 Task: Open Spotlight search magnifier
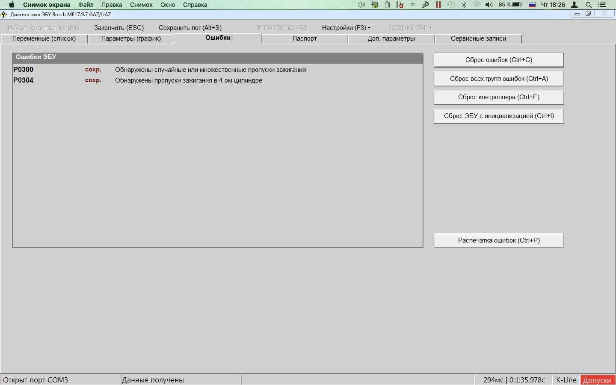[589, 5]
